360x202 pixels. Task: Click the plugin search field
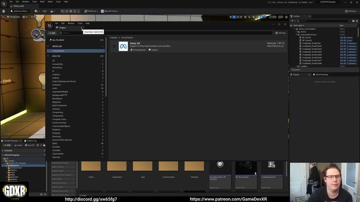click(165, 33)
